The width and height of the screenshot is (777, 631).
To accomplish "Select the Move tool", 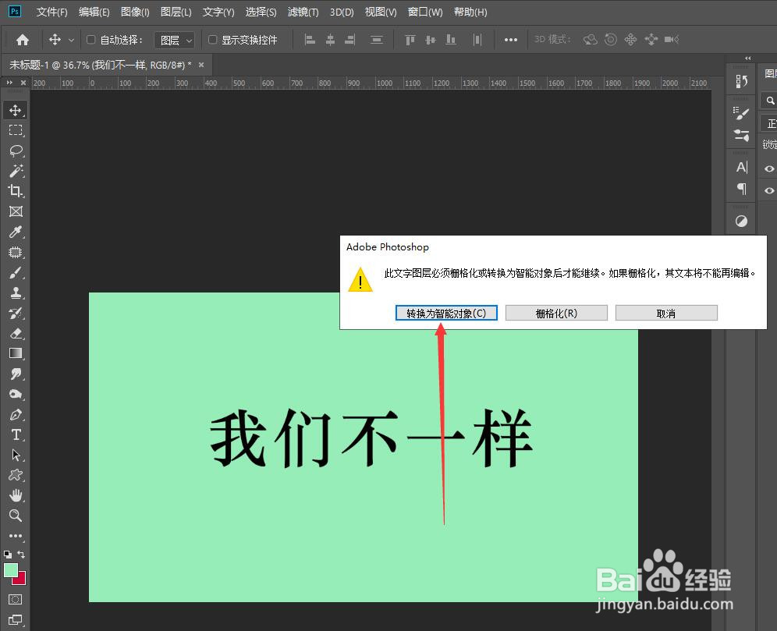I will 16,109.
